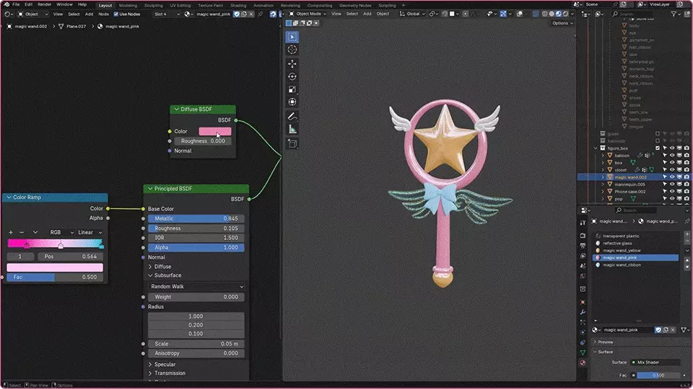Hide magic wand.002 with its eye icon
The image size is (693, 389).
[672, 177]
